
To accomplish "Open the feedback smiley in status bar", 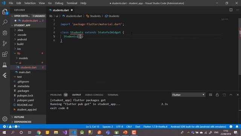I will [x=231, y=127].
